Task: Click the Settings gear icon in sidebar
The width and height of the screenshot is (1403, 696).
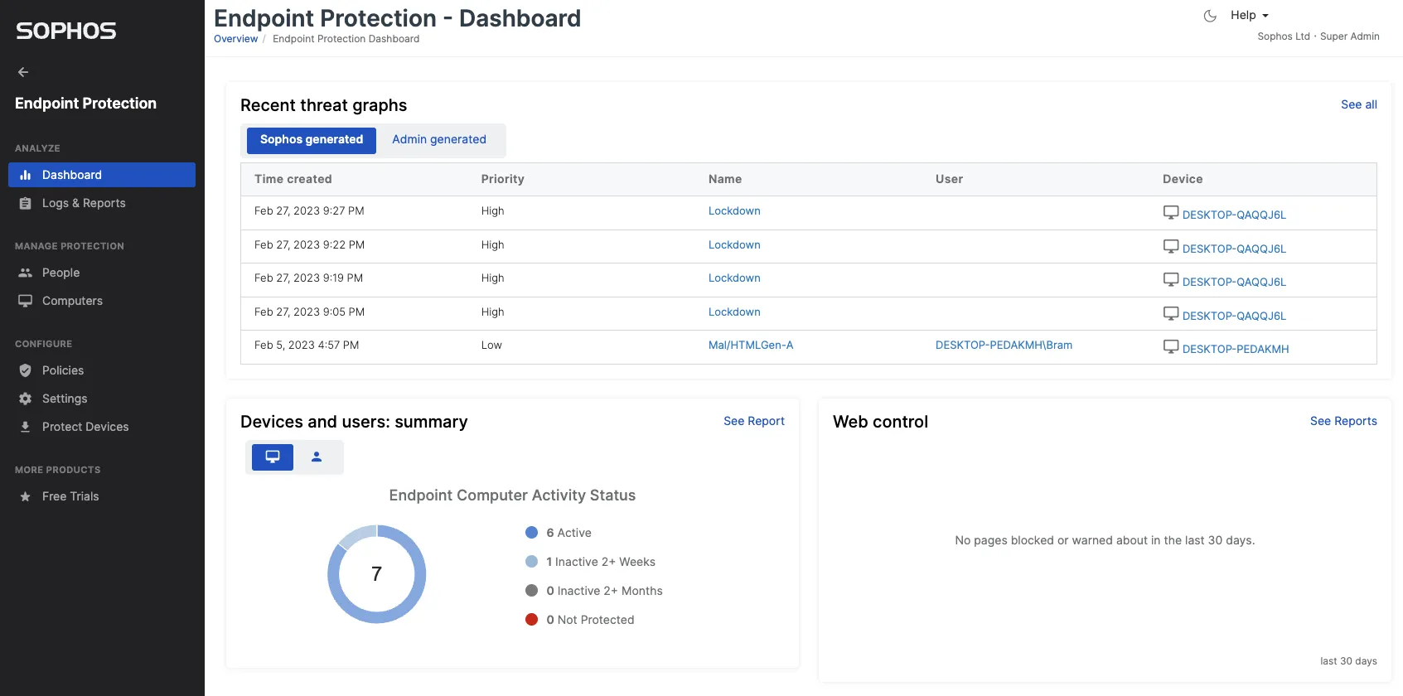Action: [26, 399]
